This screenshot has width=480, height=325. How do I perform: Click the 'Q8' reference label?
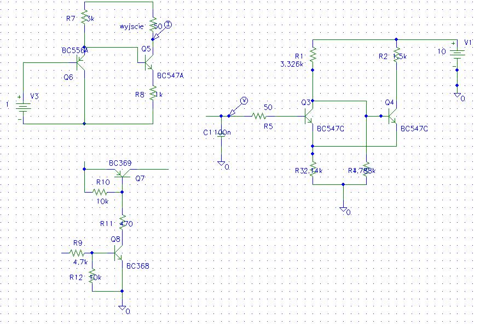(115, 239)
